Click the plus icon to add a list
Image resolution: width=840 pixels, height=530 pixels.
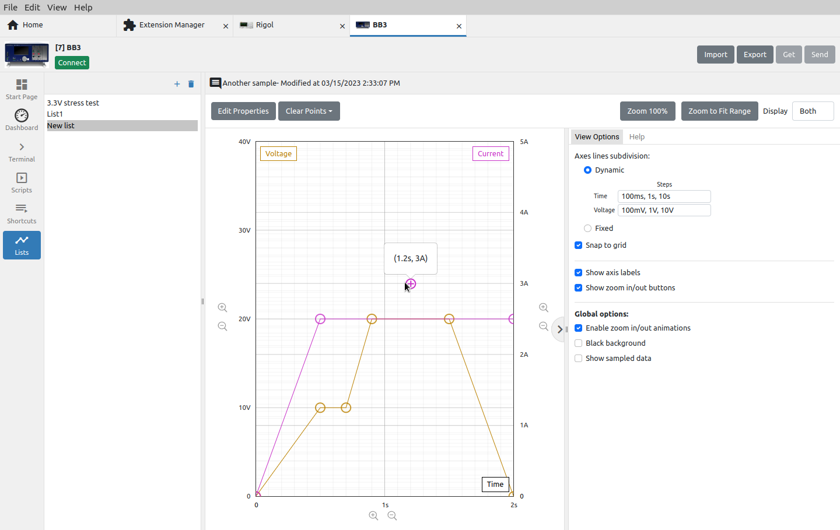tap(177, 84)
